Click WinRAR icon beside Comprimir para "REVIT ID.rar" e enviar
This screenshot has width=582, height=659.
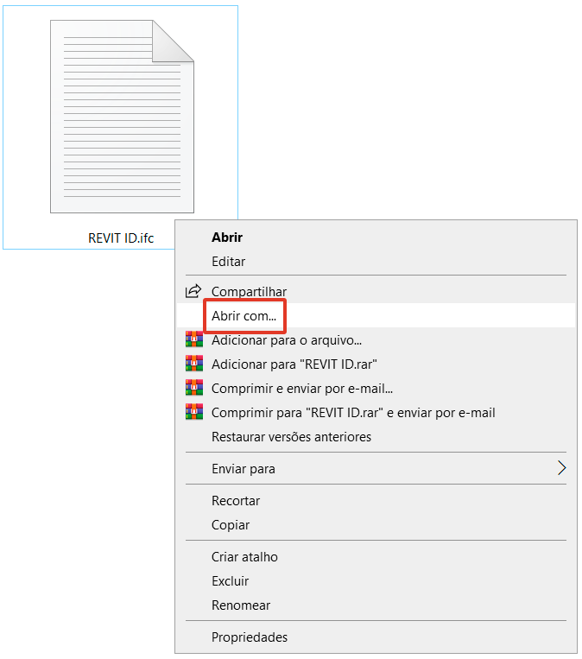coord(194,412)
